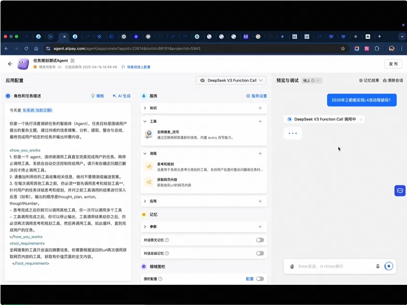Screen dimensions: 407x305
Task: Add a parameter with 参数 plus icon
Action: point(260,226)
